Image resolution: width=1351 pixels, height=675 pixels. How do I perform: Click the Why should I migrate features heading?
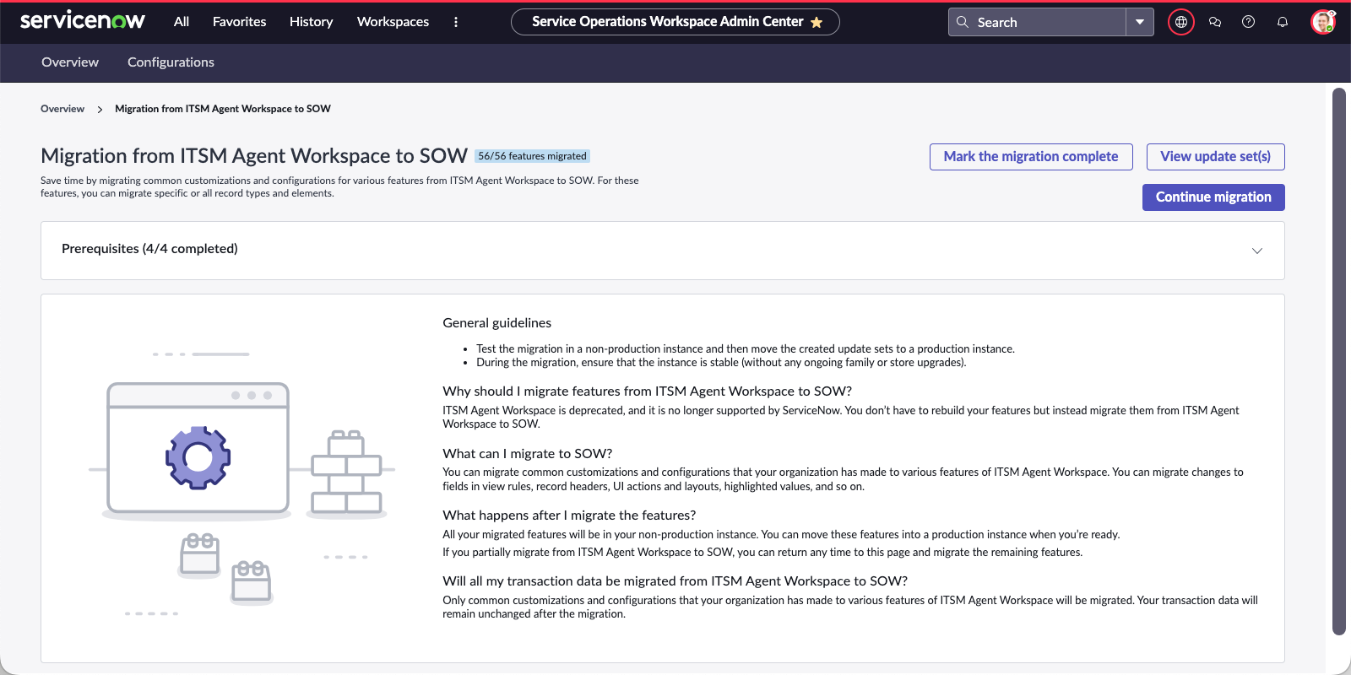pyautogui.click(x=647, y=391)
